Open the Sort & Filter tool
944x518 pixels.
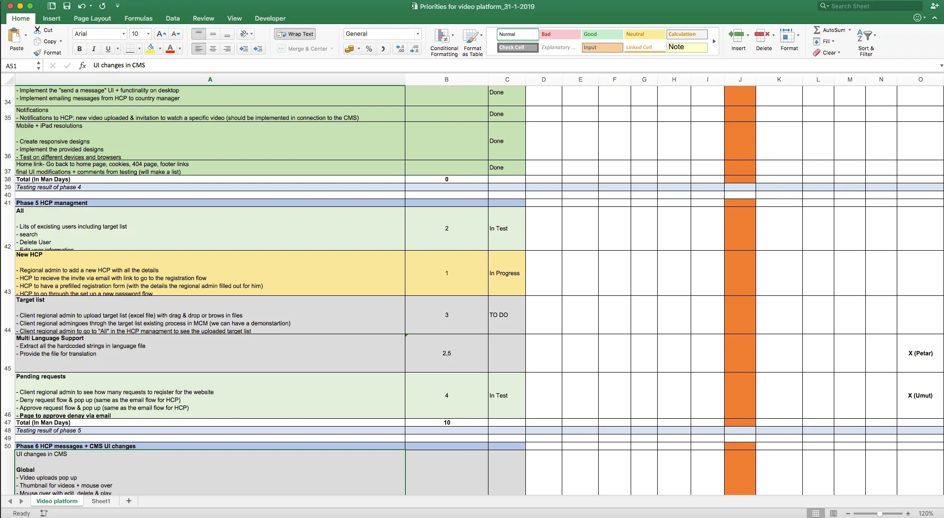click(x=866, y=43)
